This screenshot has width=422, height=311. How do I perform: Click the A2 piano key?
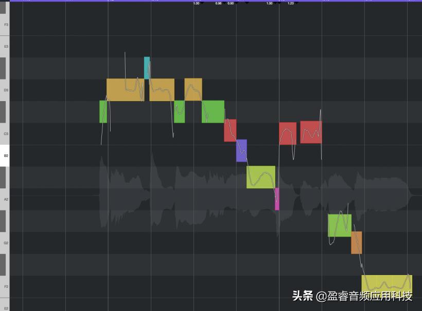[x=5, y=199]
